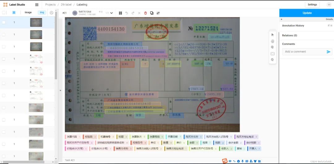Screen dimensions: 334x164
Task: Toggle the Chinese input mode indicator
Action: 230,161
